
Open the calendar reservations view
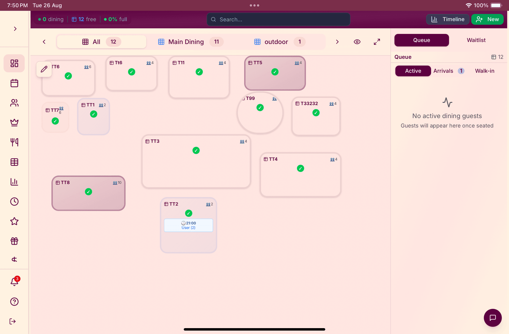pyautogui.click(x=14, y=83)
